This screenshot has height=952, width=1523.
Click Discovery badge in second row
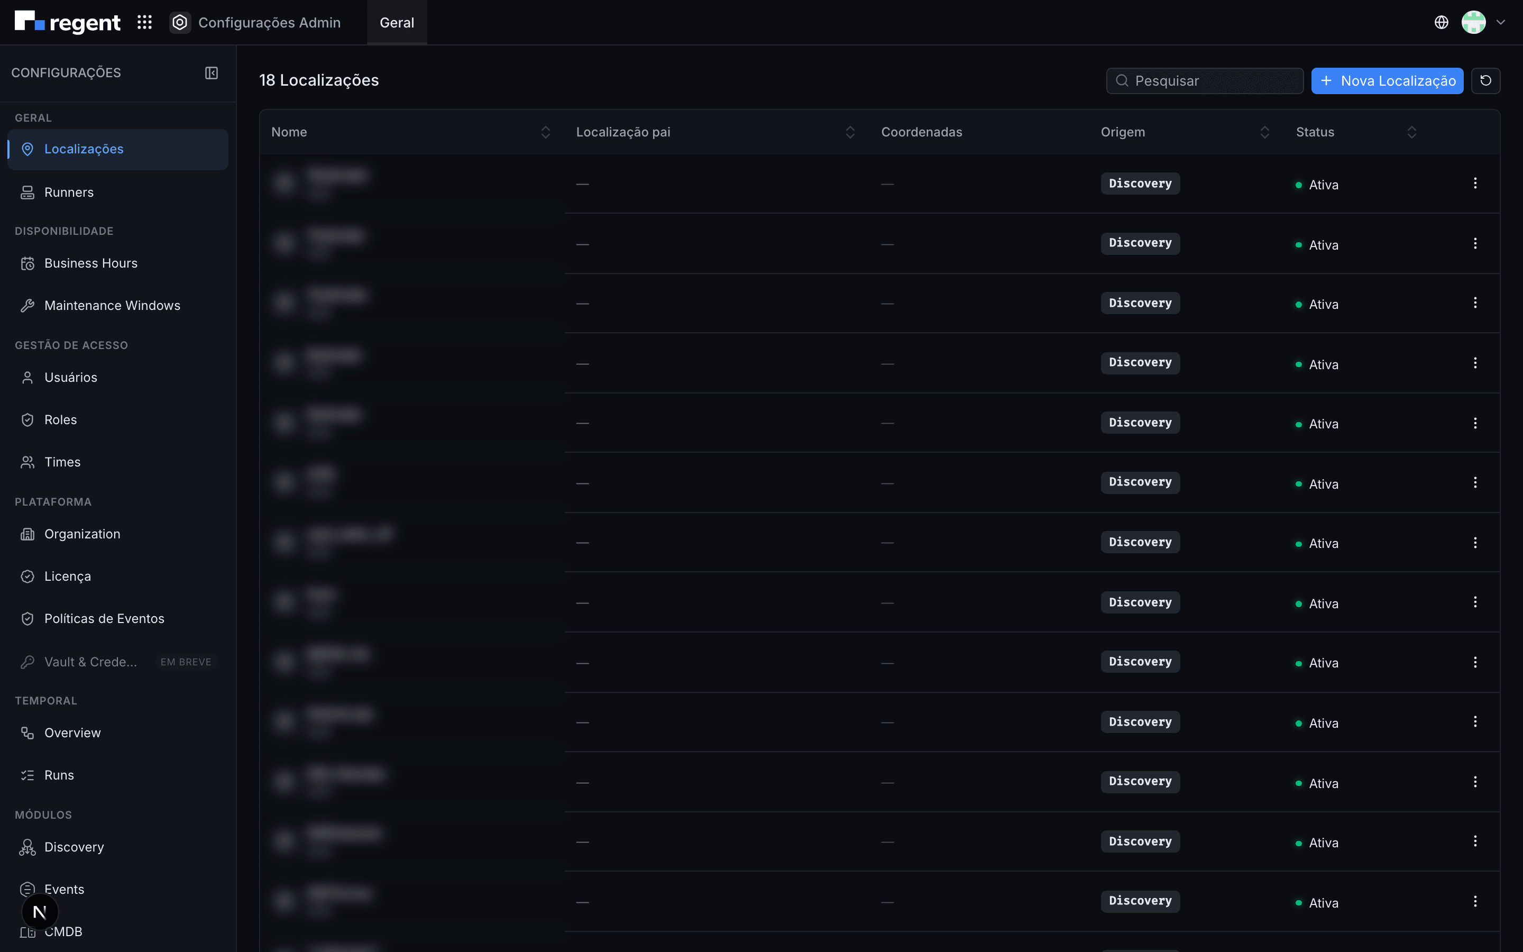click(x=1140, y=243)
